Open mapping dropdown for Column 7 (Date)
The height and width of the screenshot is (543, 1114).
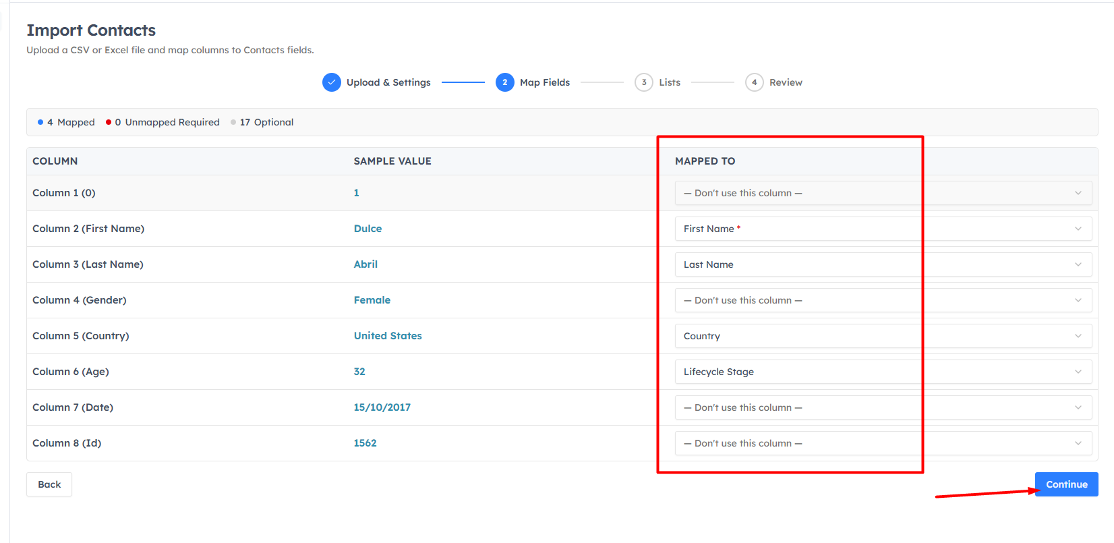pos(883,407)
